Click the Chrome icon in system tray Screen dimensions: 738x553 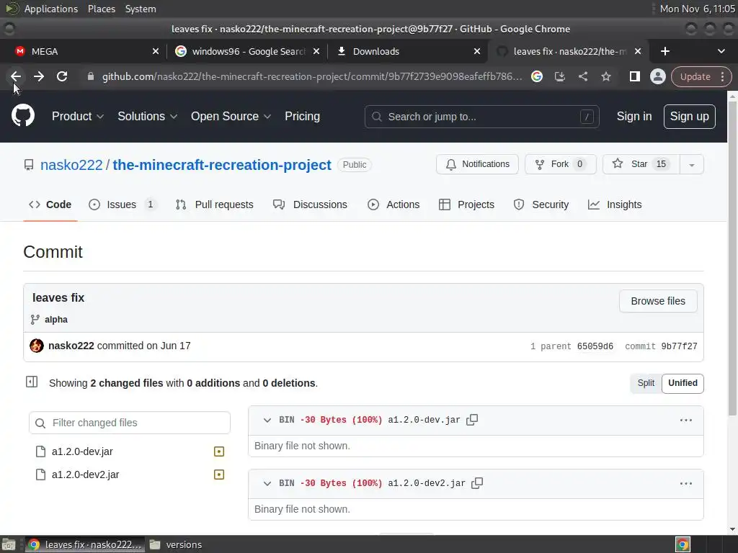[683, 544]
